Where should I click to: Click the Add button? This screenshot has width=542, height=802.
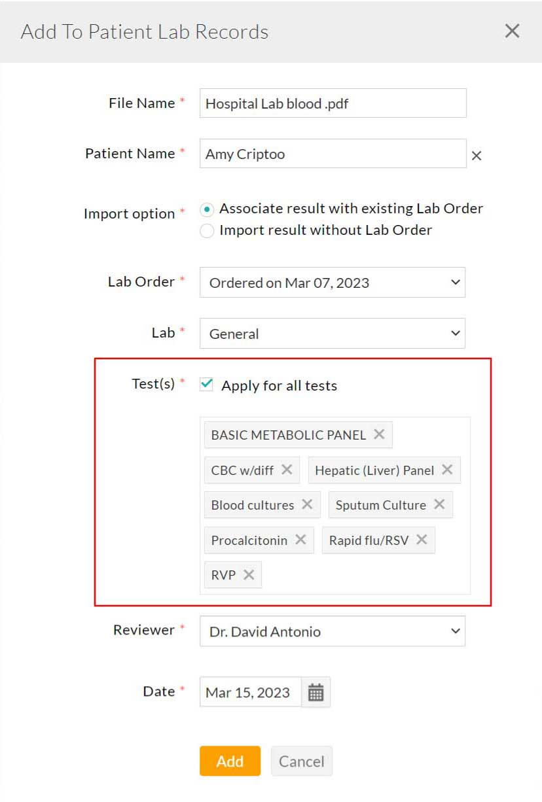point(230,761)
